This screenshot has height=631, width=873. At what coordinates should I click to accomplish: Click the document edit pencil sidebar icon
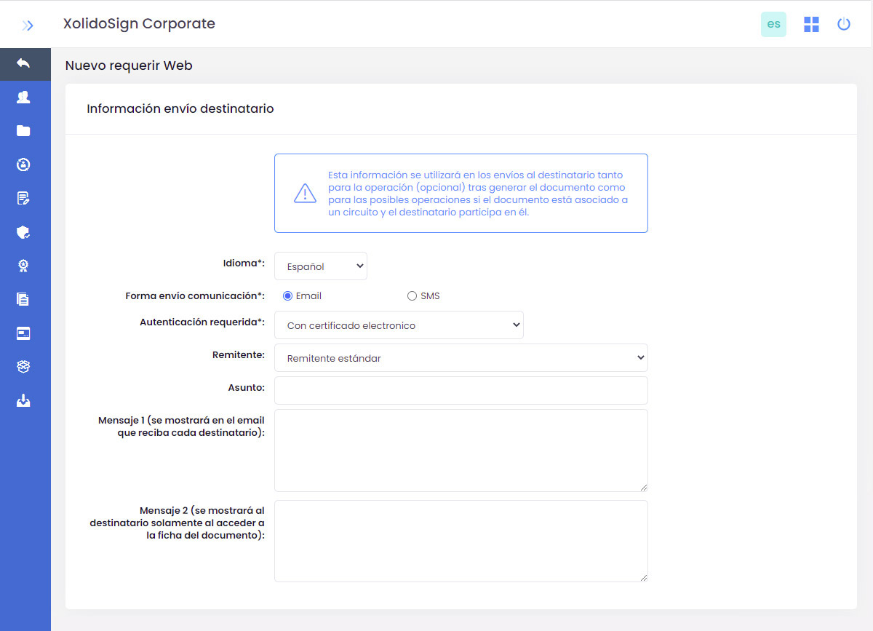(23, 198)
